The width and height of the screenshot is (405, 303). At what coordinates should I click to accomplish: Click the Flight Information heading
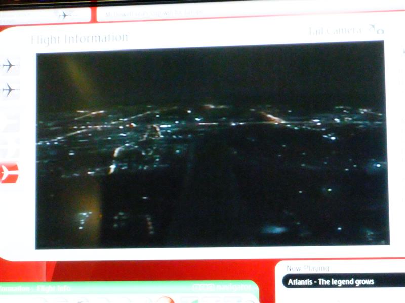[x=79, y=39]
